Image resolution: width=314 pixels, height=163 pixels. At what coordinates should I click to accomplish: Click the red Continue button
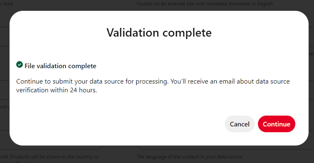pyautogui.click(x=276, y=124)
